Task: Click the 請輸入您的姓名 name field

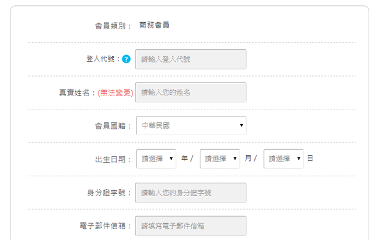Action: [190, 92]
